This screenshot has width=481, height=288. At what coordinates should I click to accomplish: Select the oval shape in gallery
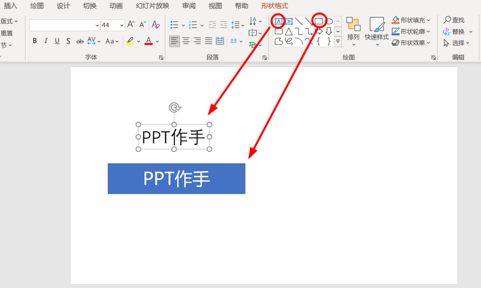tap(329, 21)
